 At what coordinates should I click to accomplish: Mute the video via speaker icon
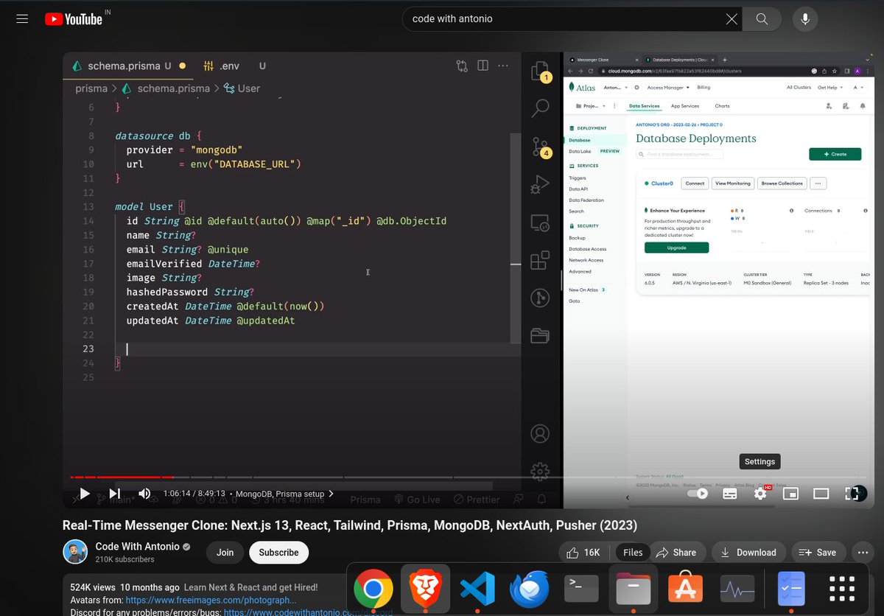[x=144, y=494]
